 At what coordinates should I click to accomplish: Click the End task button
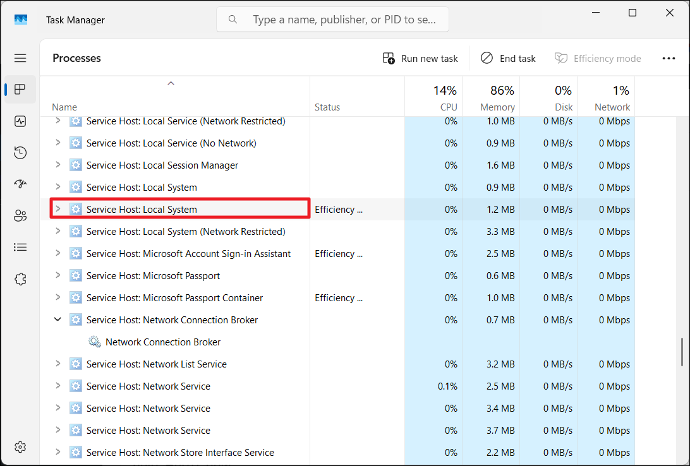(x=508, y=58)
